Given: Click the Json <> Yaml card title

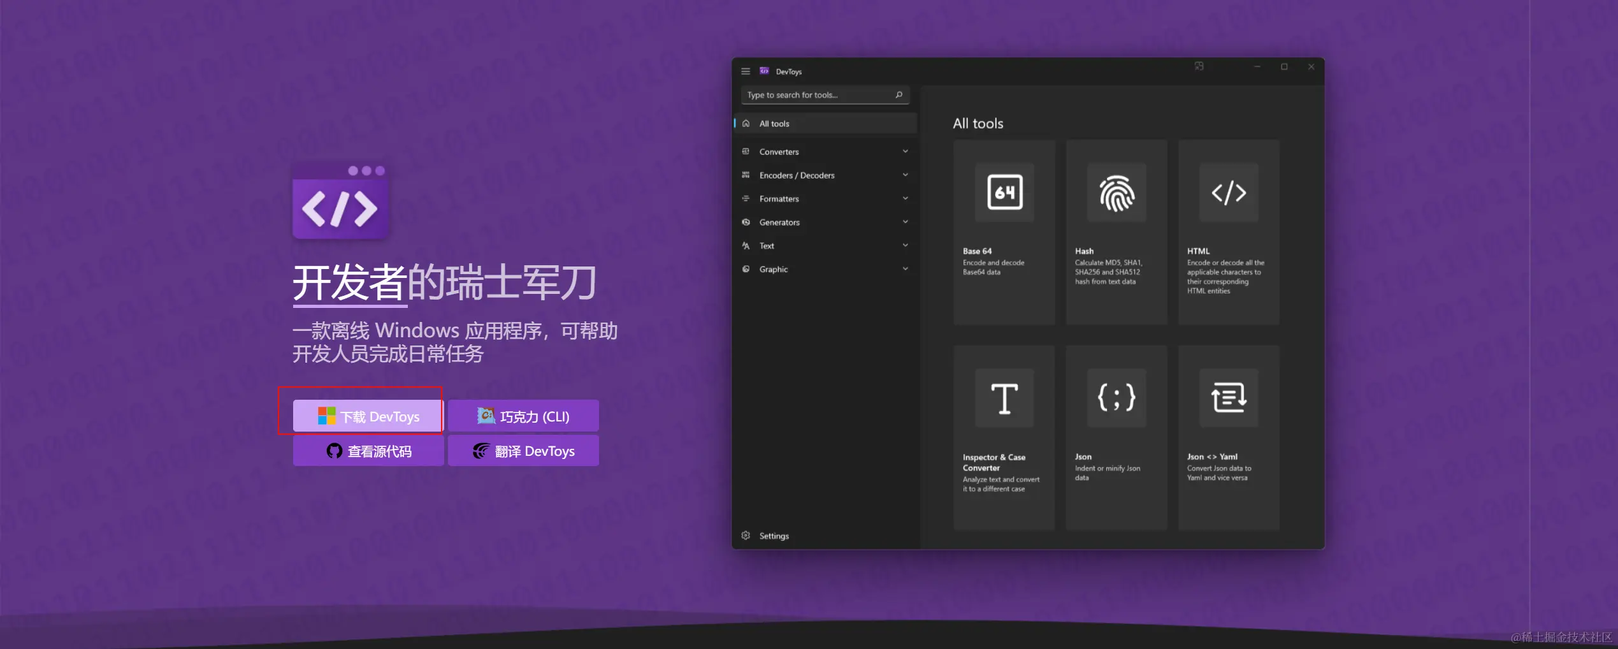Looking at the screenshot, I should coord(1212,456).
